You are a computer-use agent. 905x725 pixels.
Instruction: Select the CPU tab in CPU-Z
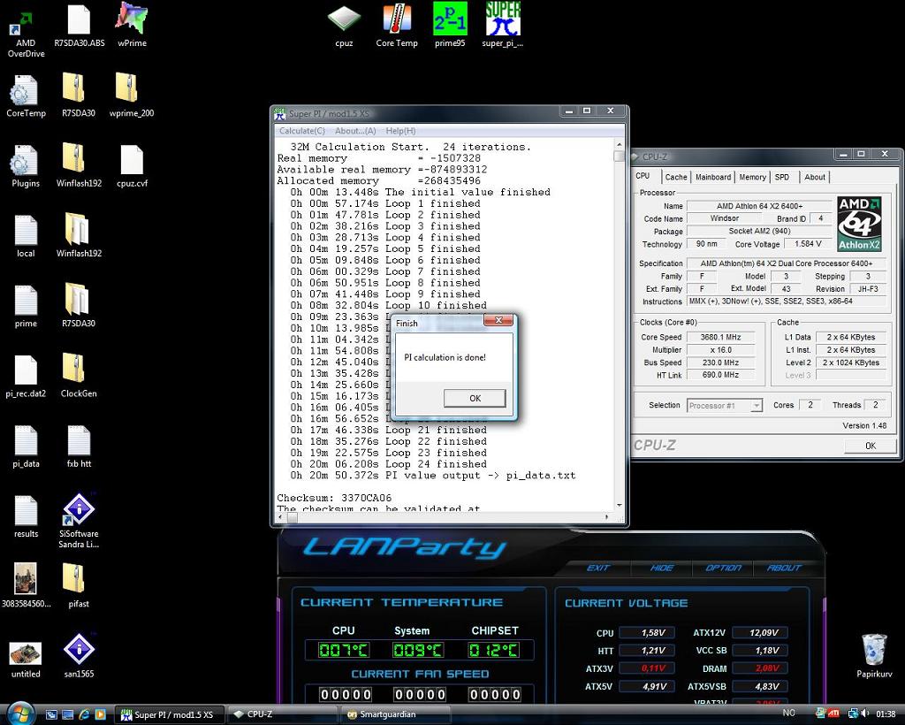(x=643, y=176)
